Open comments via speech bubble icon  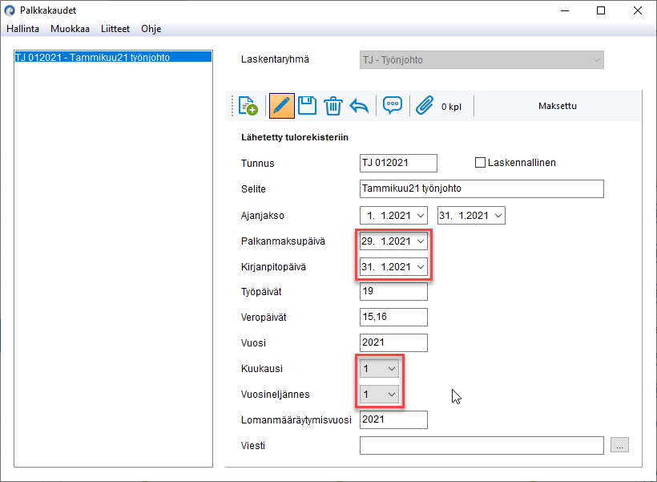[x=393, y=106]
